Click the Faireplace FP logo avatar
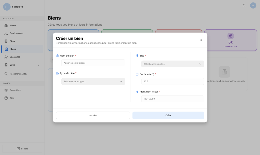260x155 pixels. pyautogui.click(x=7, y=7)
